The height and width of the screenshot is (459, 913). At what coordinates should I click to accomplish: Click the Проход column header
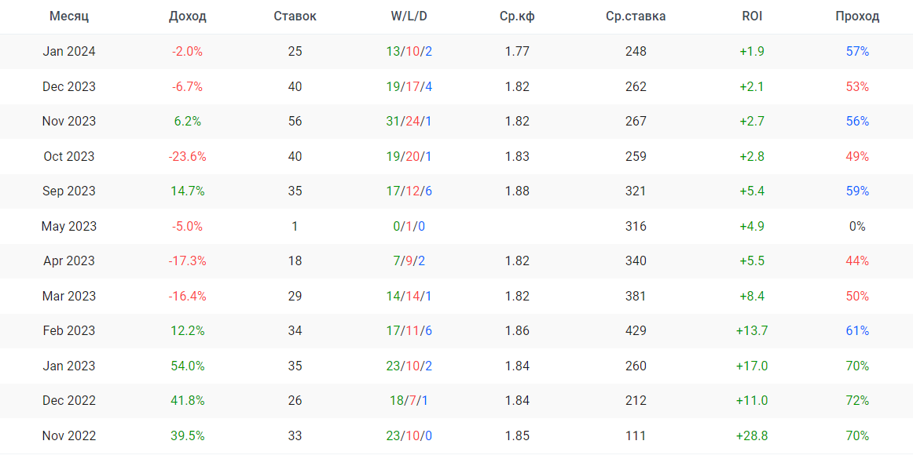[x=857, y=16]
